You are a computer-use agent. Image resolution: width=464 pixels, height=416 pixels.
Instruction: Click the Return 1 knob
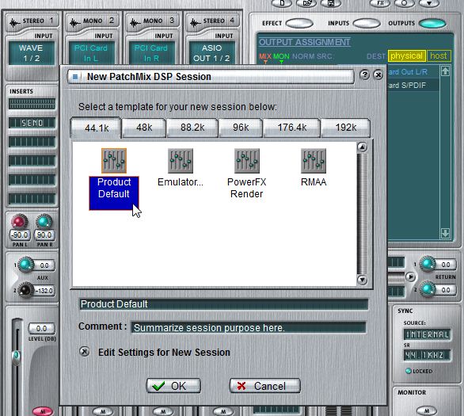(428, 264)
